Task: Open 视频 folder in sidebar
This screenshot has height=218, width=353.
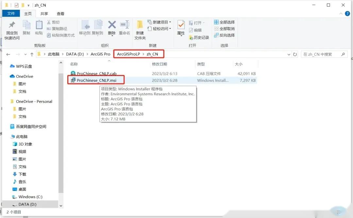Action: click(22, 152)
